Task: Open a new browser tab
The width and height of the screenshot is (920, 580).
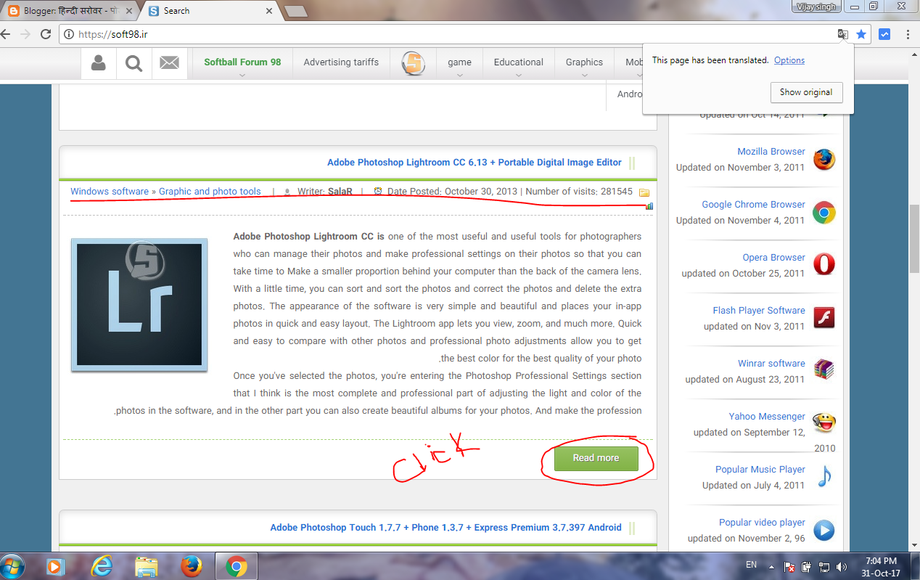Action: tap(295, 11)
